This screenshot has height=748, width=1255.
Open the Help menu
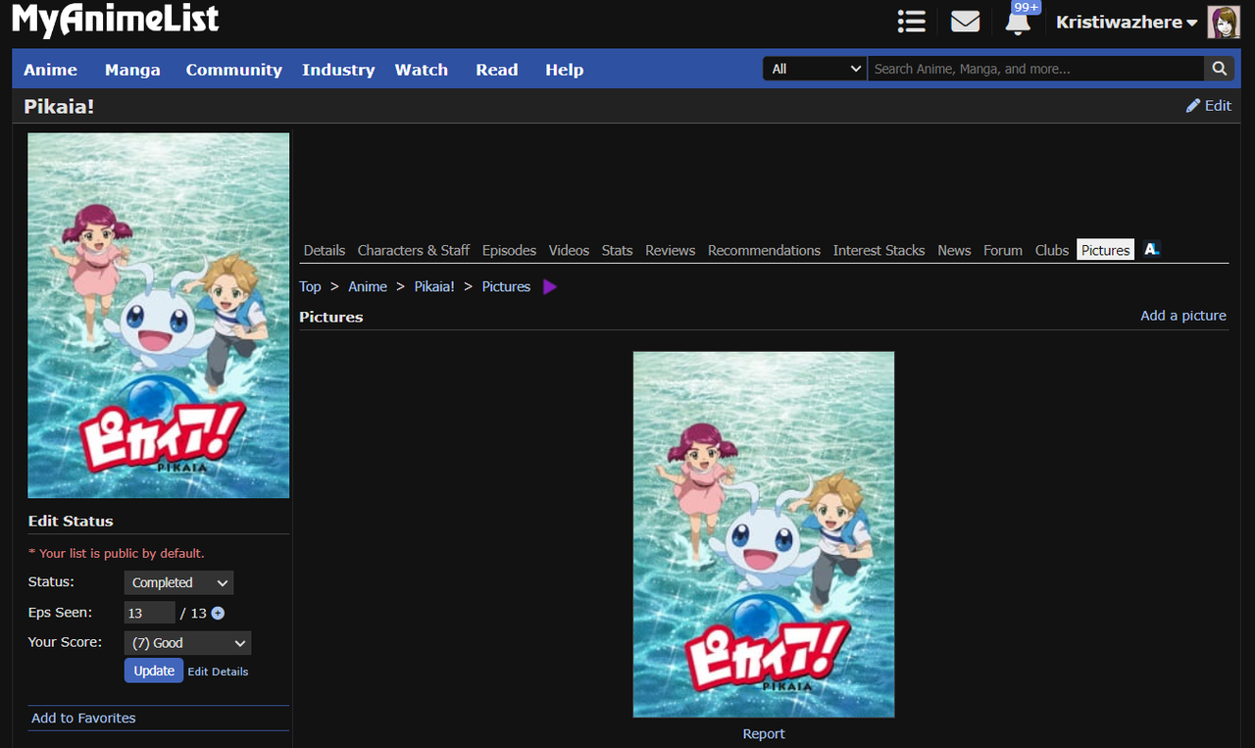(565, 70)
